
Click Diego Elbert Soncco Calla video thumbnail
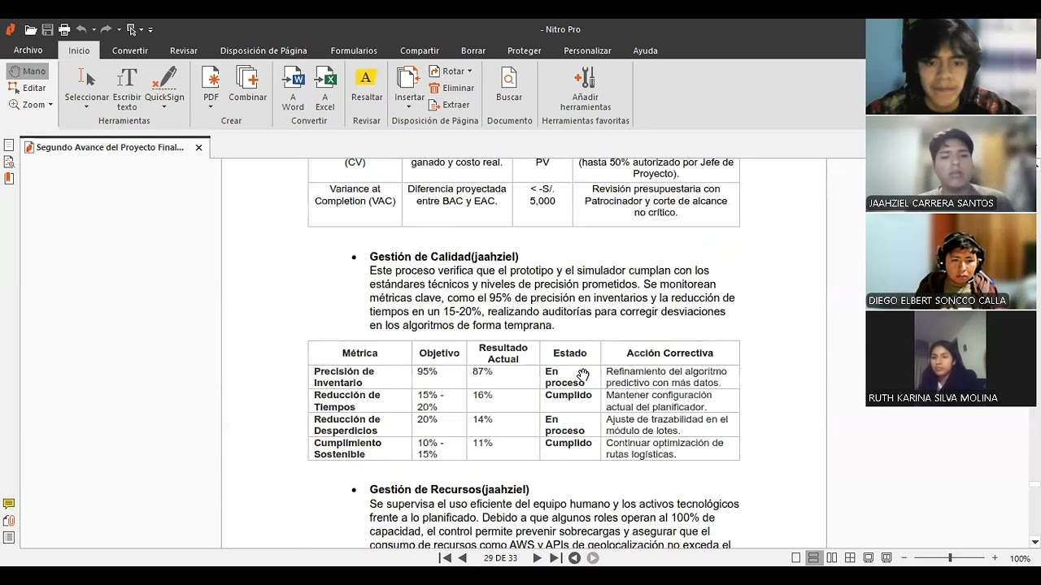coord(951,261)
